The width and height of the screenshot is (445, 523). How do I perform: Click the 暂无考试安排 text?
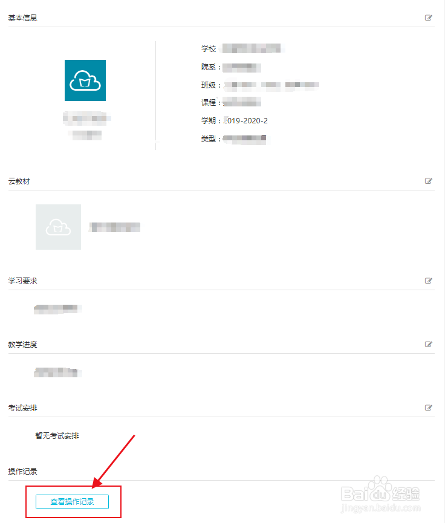[57, 435]
